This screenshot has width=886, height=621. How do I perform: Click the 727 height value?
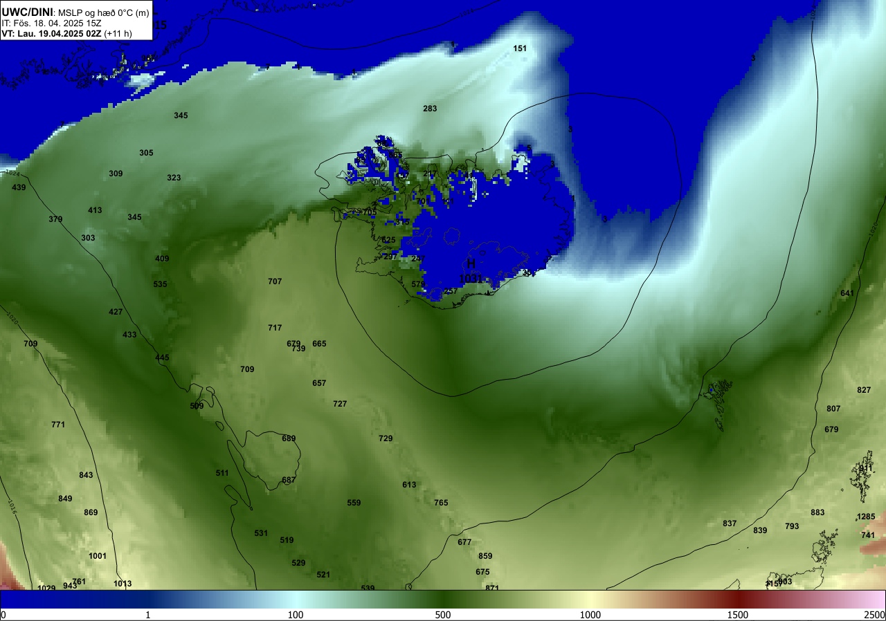pos(340,404)
